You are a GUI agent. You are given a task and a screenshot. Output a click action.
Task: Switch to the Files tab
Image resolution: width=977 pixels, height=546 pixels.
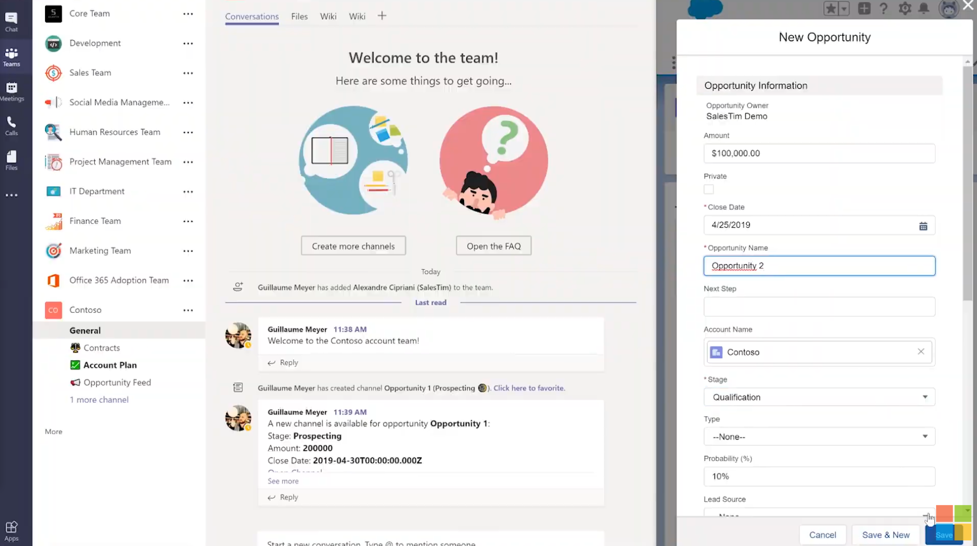[x=299, y=17]
